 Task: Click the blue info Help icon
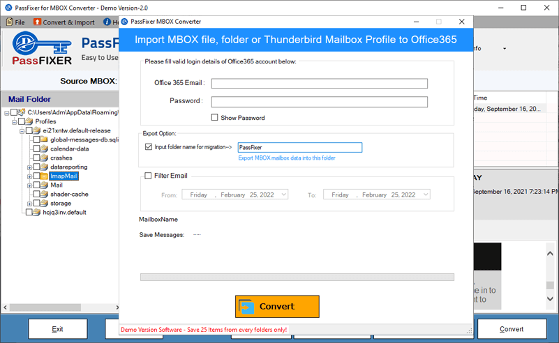coord(107,22)
